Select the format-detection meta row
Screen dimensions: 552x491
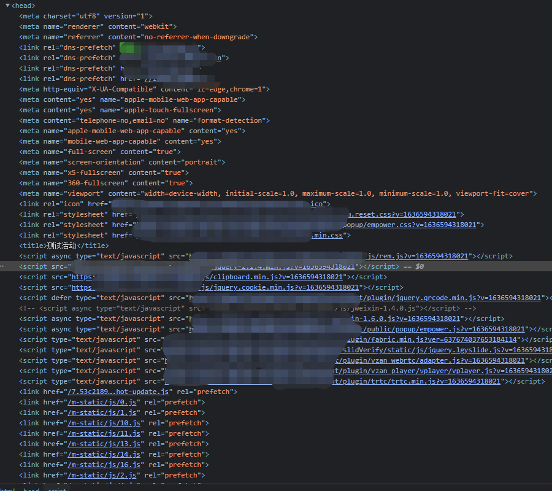pyautogui.click(x=144, y=120)
